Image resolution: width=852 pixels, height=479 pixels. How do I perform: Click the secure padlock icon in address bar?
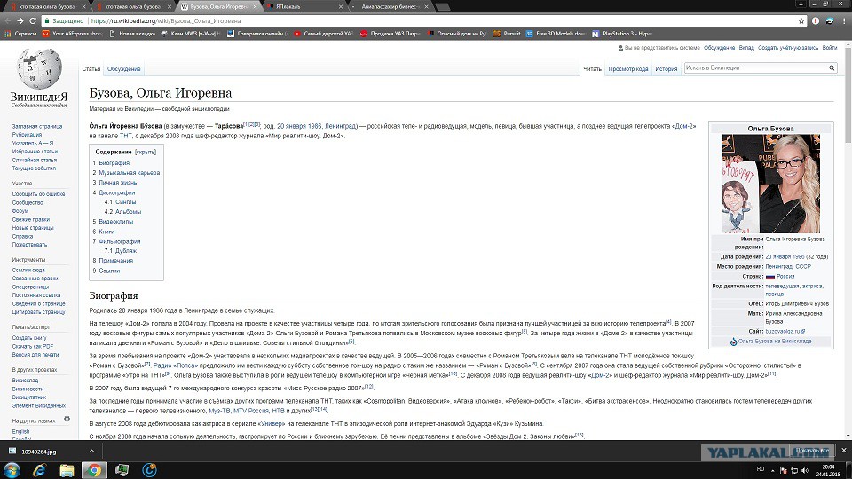click(x=47, y=20)
